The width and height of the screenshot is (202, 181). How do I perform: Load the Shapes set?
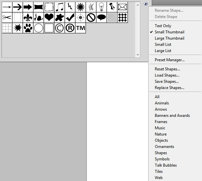pos(161,153)
